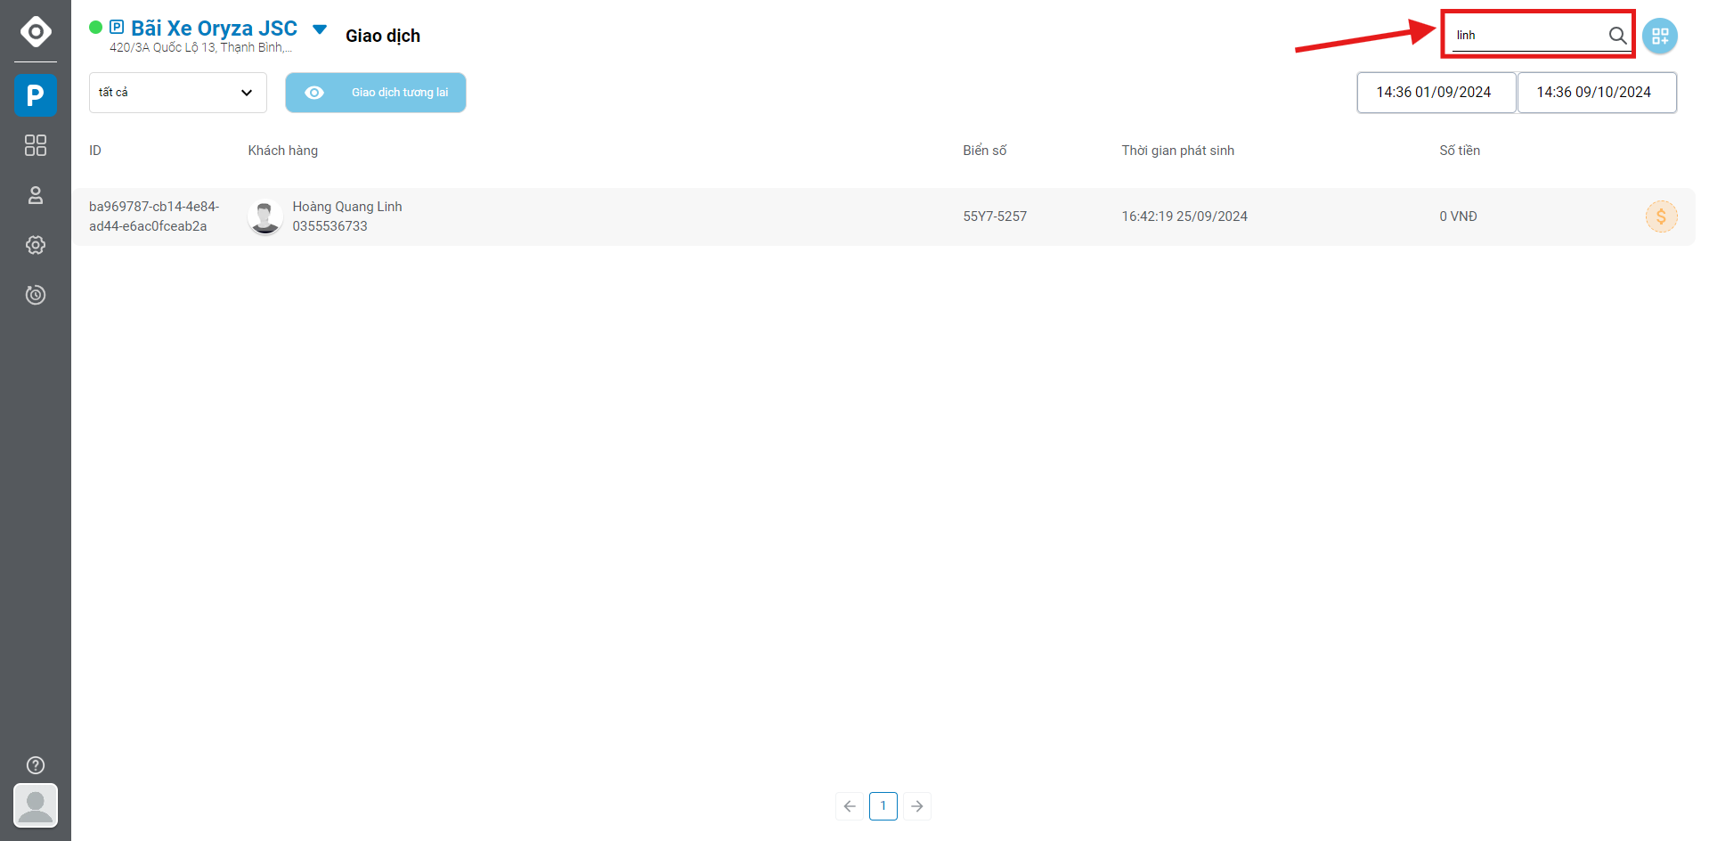Click the search magnifier icon
Screen dimensions: 1709x841
(1617, 36)
